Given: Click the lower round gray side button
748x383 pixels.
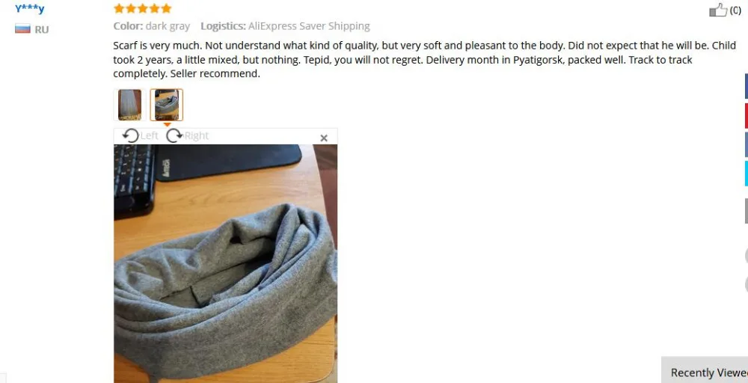Looking at the screenshot, I should [x=746, y=285].
